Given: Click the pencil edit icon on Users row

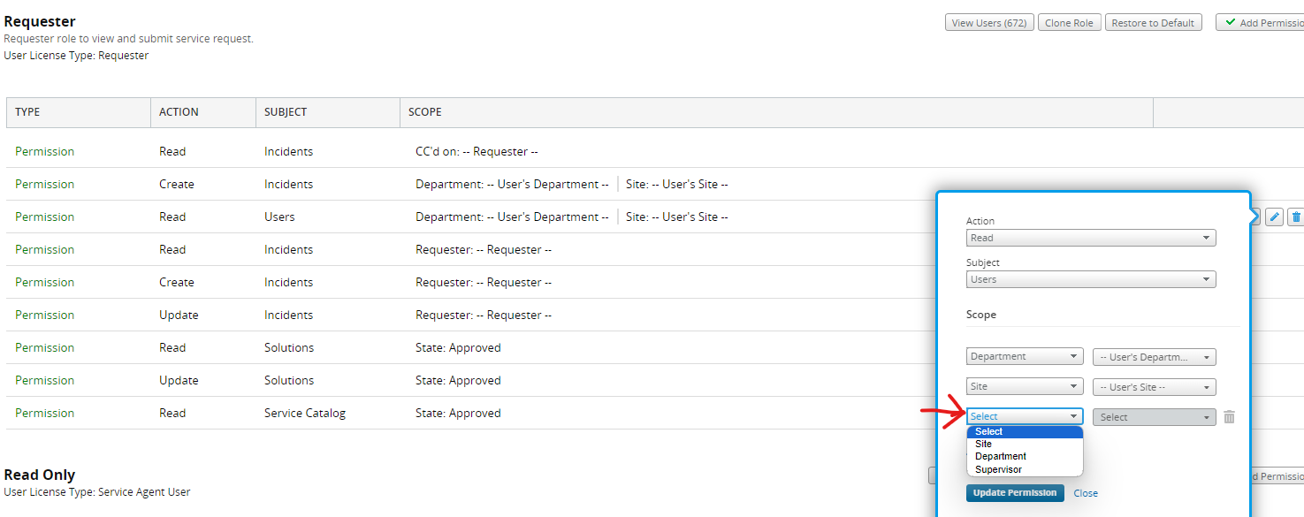Looking at the screenshot, I should (1274, 217).
